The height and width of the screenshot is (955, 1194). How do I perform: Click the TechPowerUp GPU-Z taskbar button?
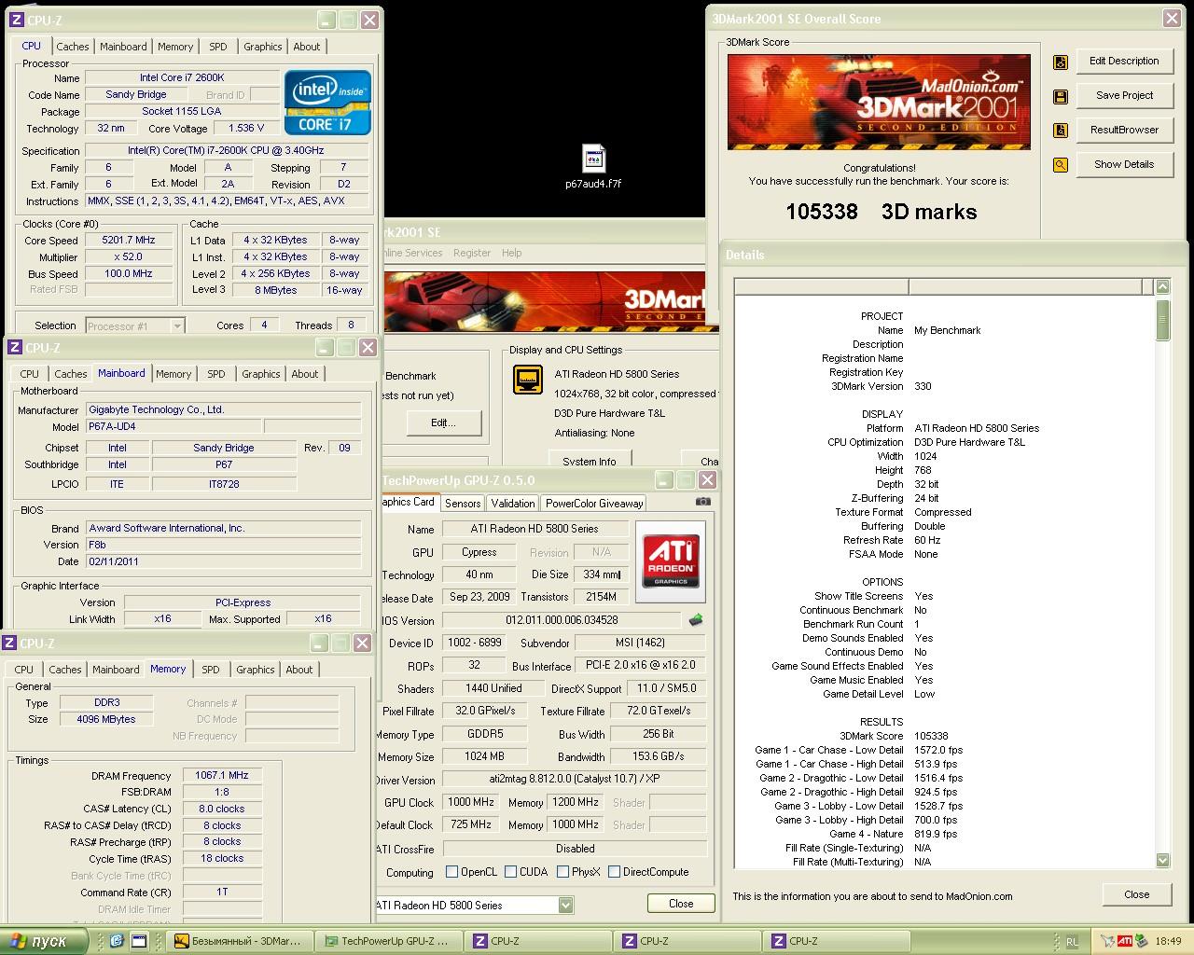click(x=387, y=942)
